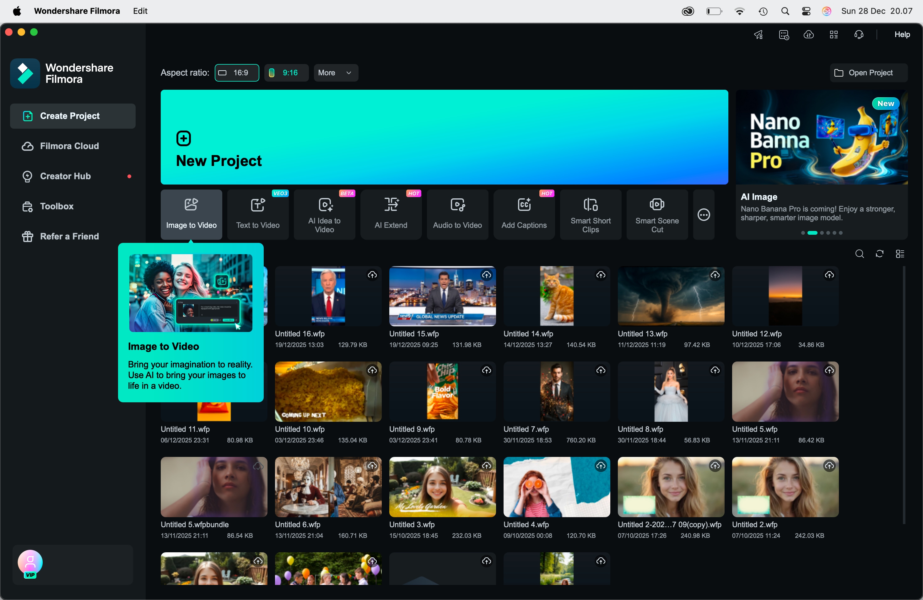The width and height of the screenshot is (923, 600).
Task: Open the Edit menu in menu bar
Action: [x=140, y=11]
